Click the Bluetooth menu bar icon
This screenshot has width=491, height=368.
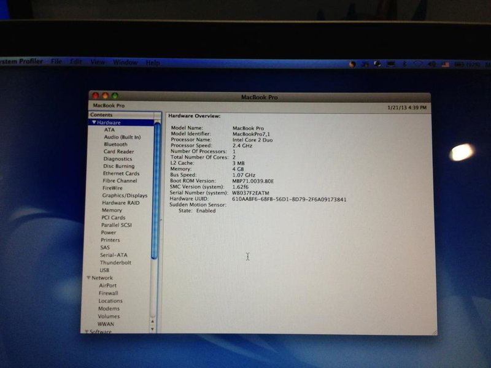(x=404, y=64)
